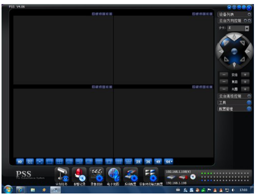Click the PTZ up arrow on direction pad

234,37
